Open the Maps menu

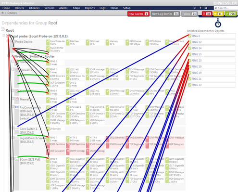76,8
